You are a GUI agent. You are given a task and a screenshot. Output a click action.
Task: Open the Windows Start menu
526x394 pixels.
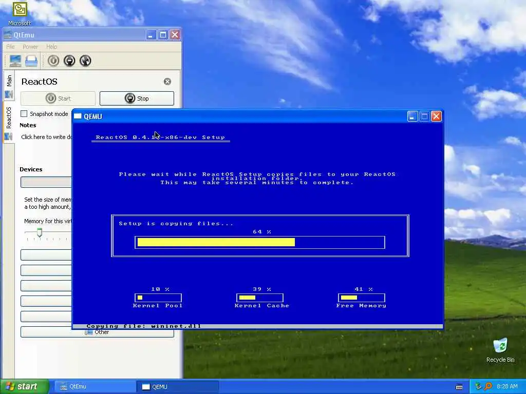[x=25, y=386]
